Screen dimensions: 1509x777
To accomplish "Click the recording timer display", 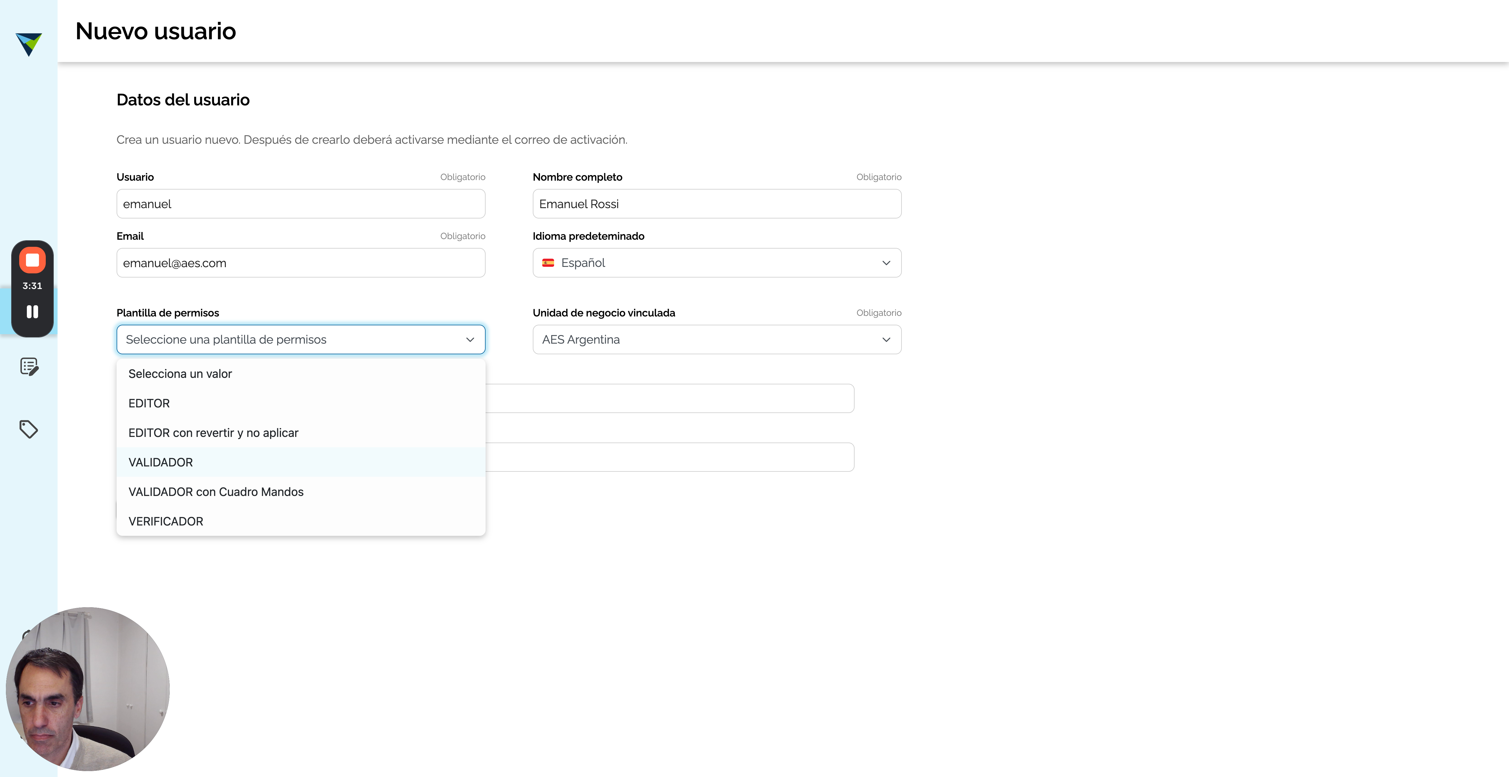I will (32, 286).
